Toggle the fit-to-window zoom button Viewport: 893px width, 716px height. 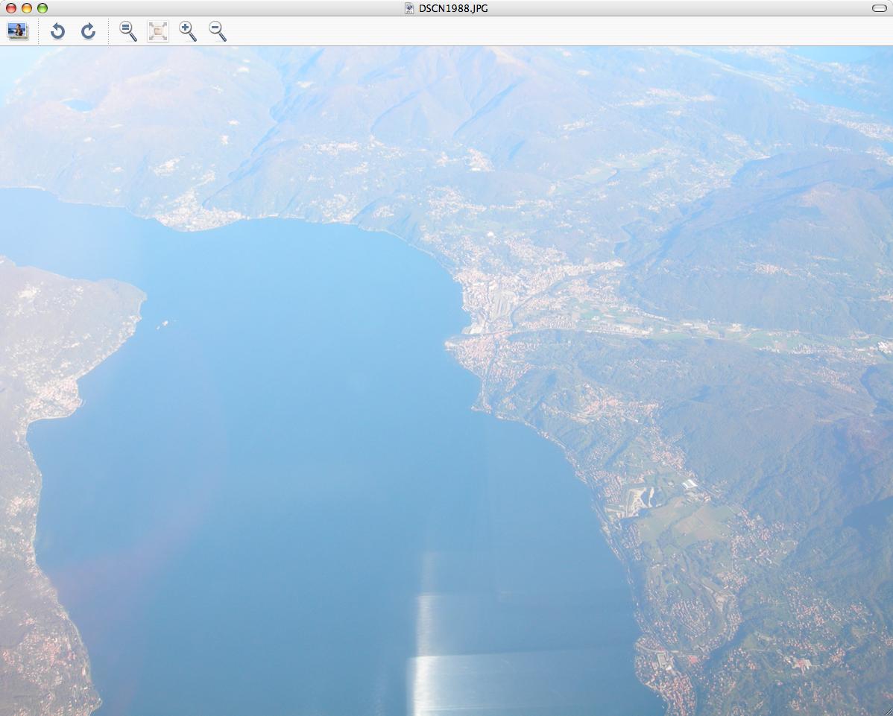point(158,31)
